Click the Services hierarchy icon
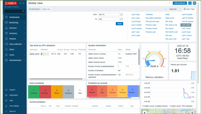201x114 pixels. pos(6,28)
